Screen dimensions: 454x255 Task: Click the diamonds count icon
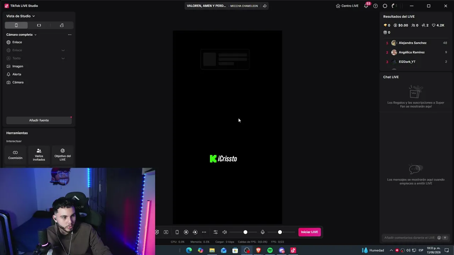pyautogui.click(x=385, y=25)
